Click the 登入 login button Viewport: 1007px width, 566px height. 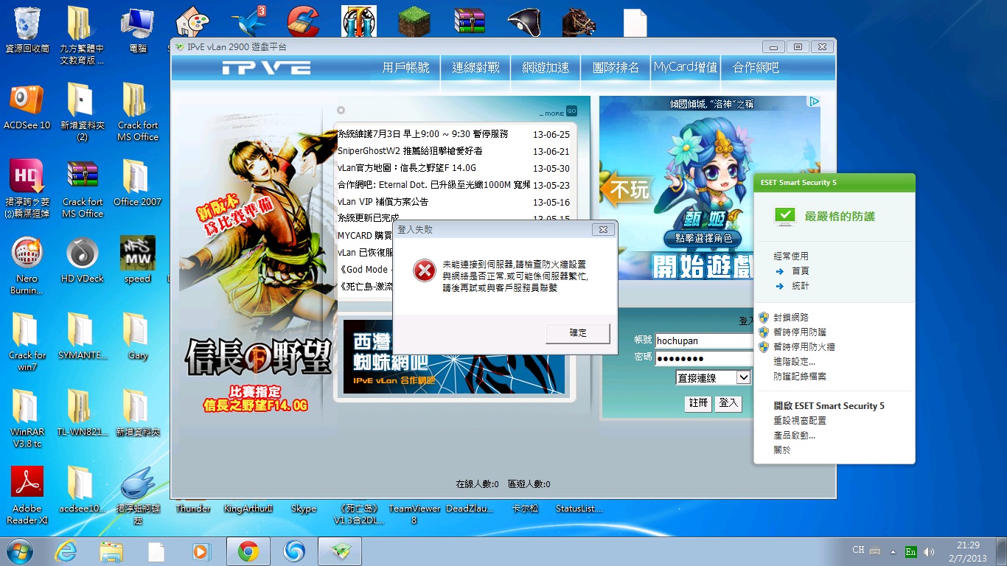[728, 403]
